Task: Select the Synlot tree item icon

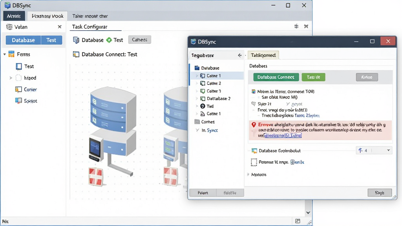Action: (18, 101)
